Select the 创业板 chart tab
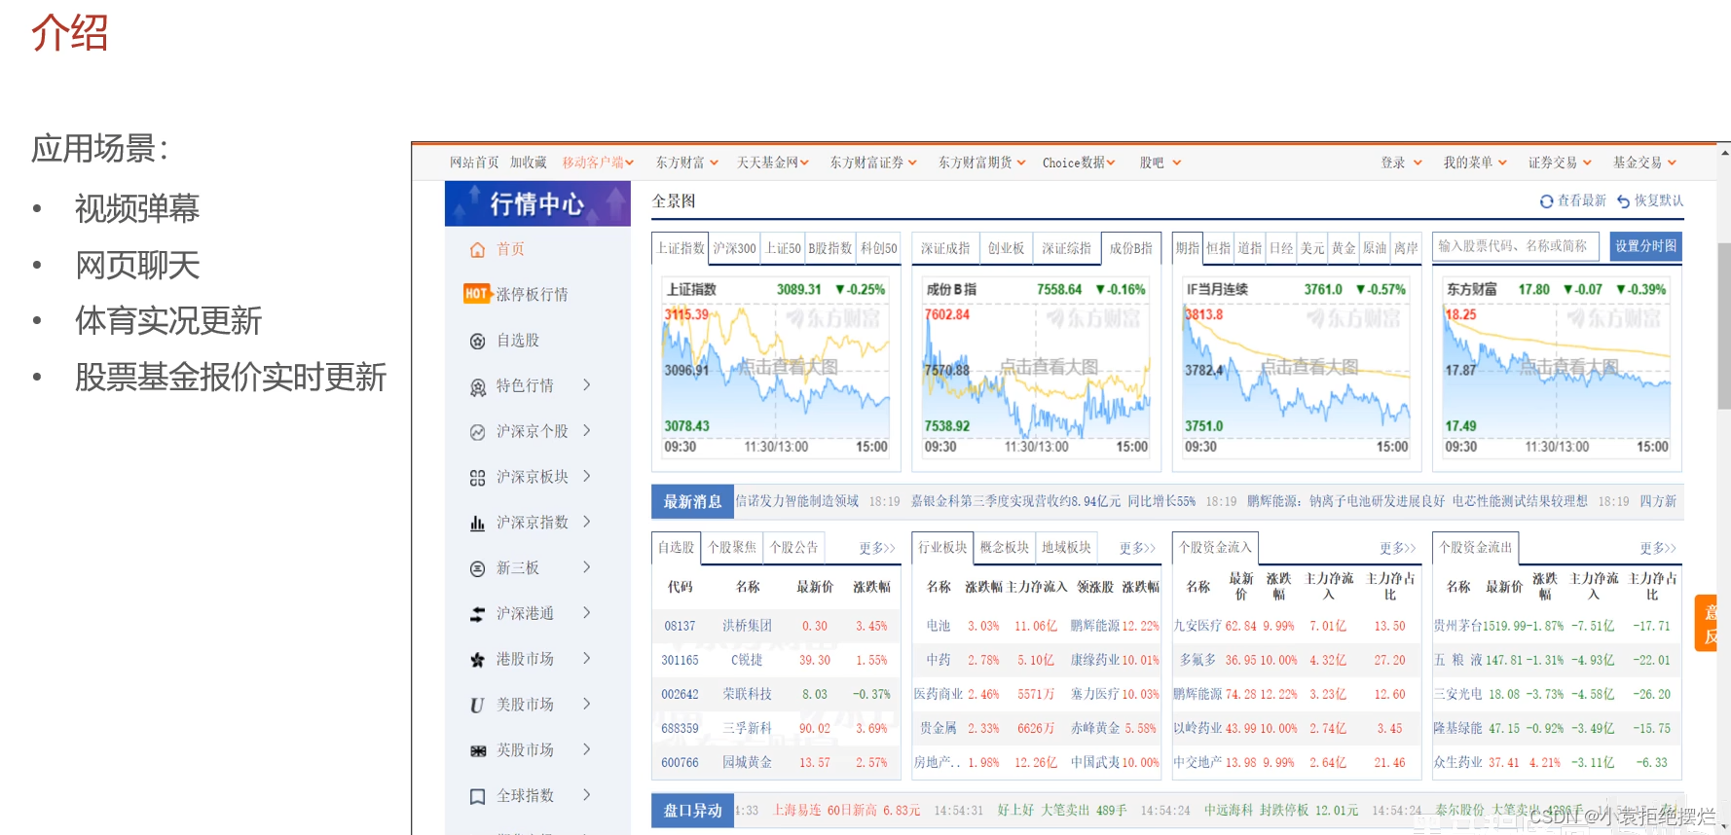 pyautogui.click(x=1006, y=248)
